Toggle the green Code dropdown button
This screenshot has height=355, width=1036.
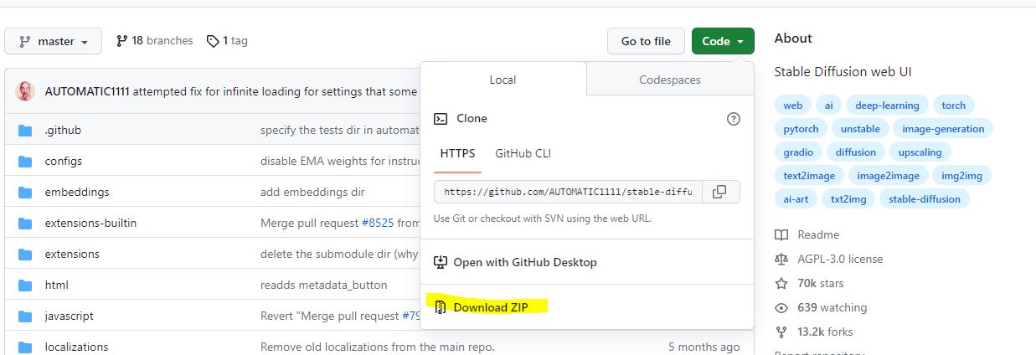pos(723,41)
